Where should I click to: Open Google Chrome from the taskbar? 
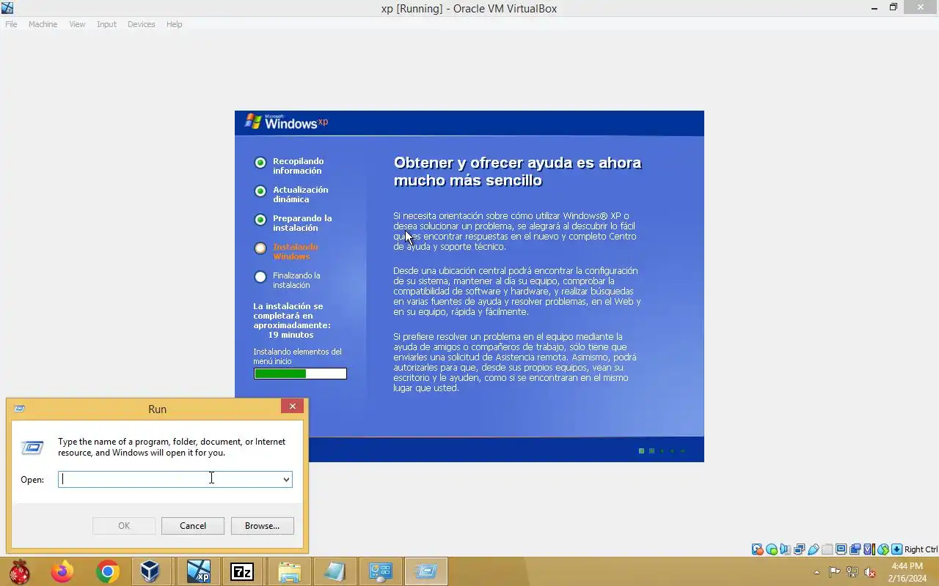[108, 571]
